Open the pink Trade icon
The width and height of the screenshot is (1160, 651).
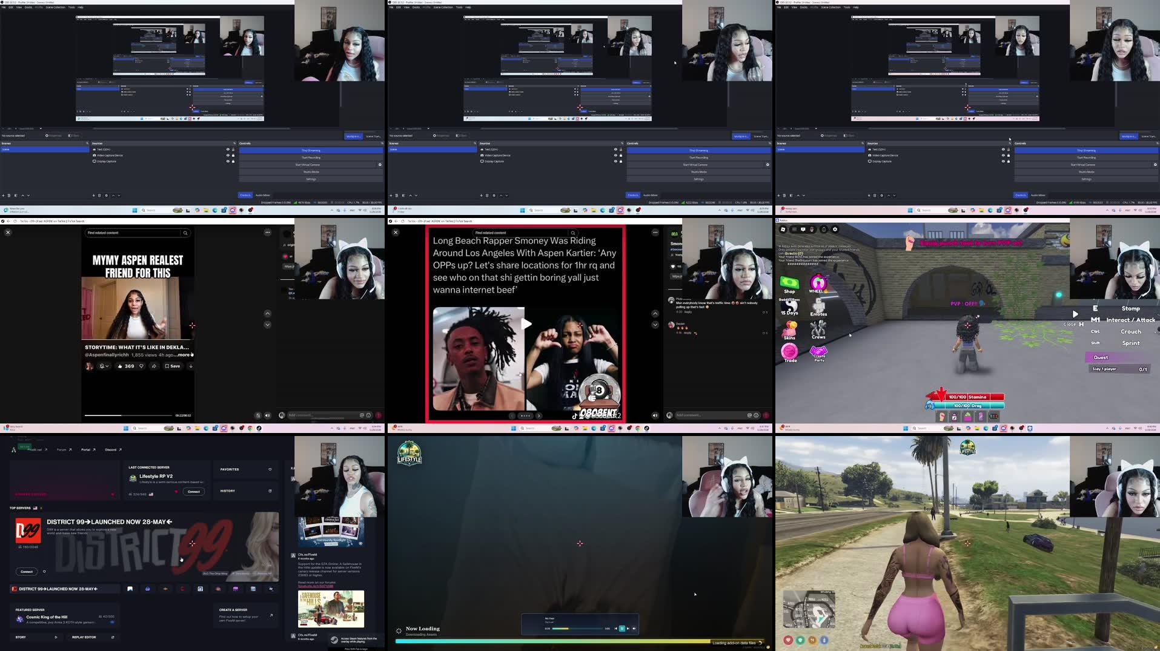click(790, 353)
